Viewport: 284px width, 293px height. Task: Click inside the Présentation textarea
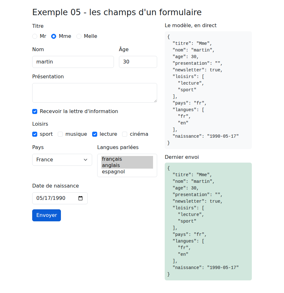click(x=95, y=93)
